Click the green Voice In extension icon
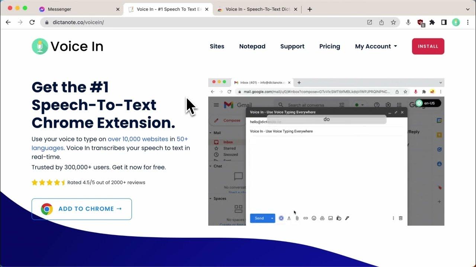Viewport: 476px width, 267px height. 456,22
